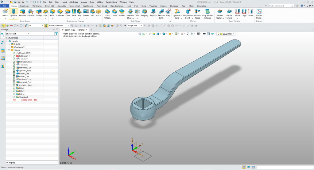314x170 pixels.
Task: Click the filter funnel icon in Manager
Action: [56, 34]
